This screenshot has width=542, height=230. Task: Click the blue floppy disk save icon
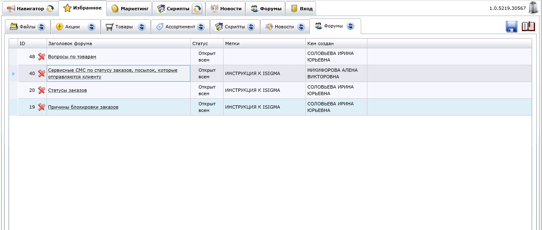point(512,27)
